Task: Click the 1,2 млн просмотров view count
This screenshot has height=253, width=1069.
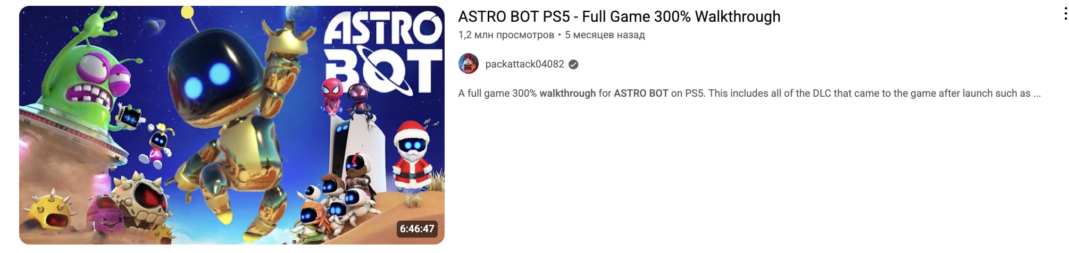Action: pyautogui.click(x=506, y=35)
